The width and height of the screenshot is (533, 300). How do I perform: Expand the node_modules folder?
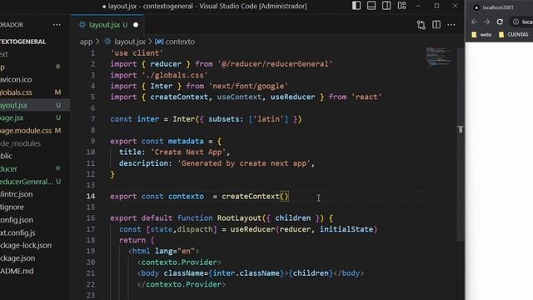coord(20,143)
